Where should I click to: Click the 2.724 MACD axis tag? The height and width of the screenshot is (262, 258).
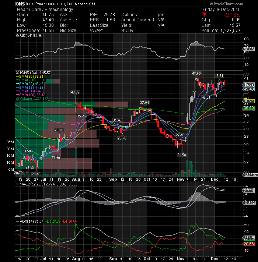pyautogui.click(x=249, y=191)
